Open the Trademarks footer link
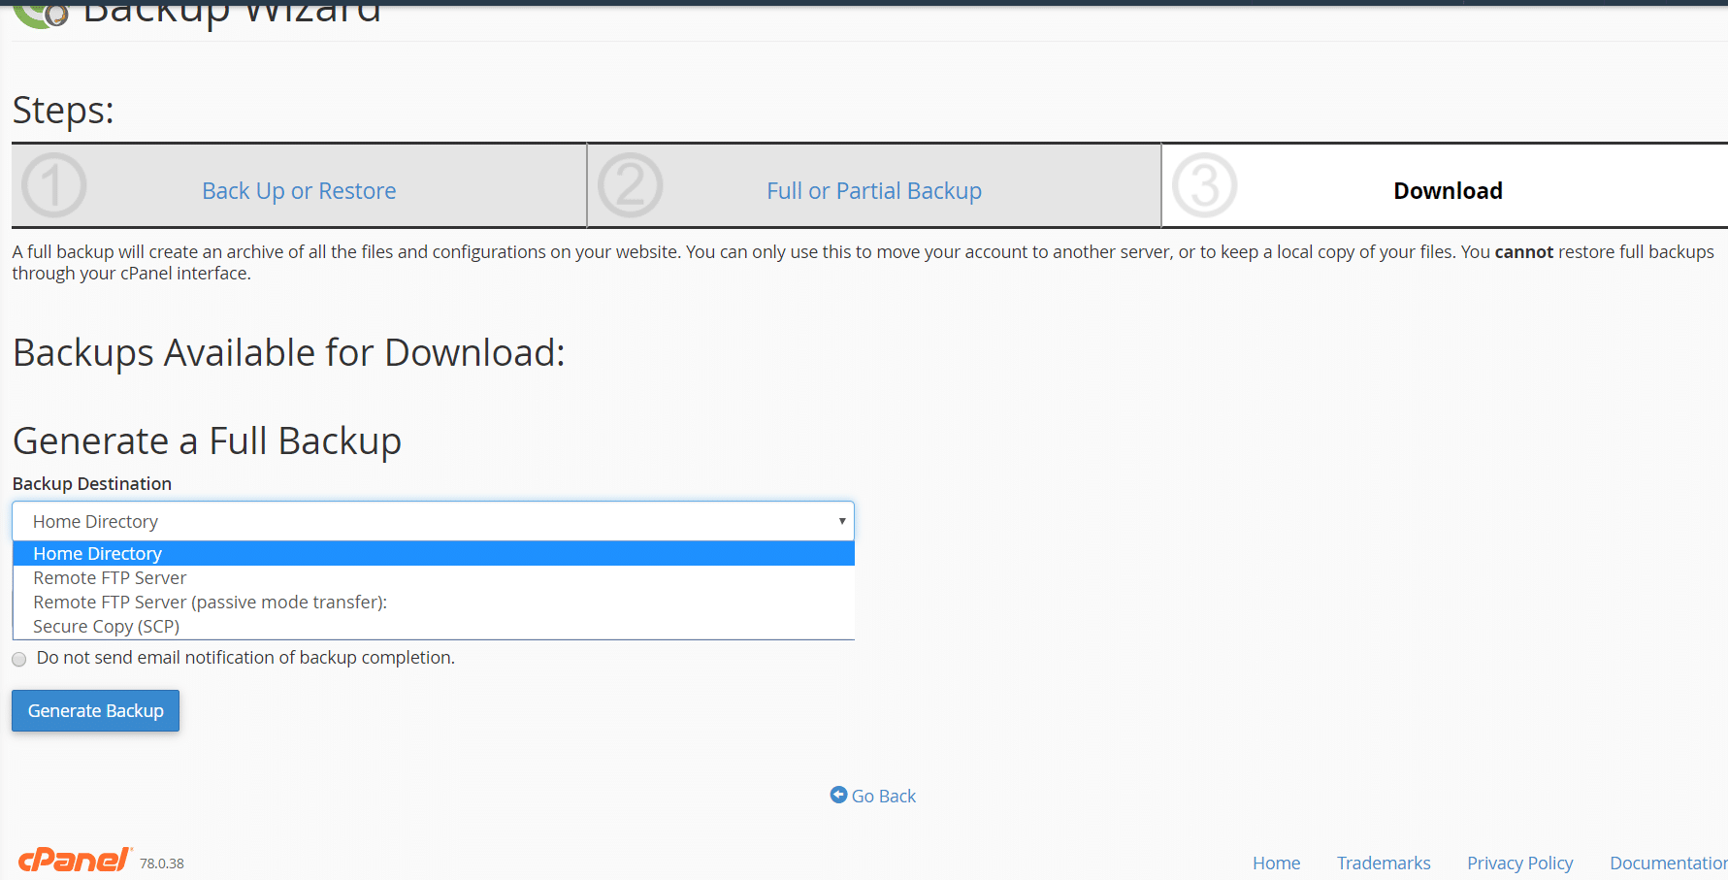 coord(1383,863)
